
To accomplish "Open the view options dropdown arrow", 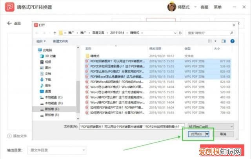I will [x=215, y=41].
